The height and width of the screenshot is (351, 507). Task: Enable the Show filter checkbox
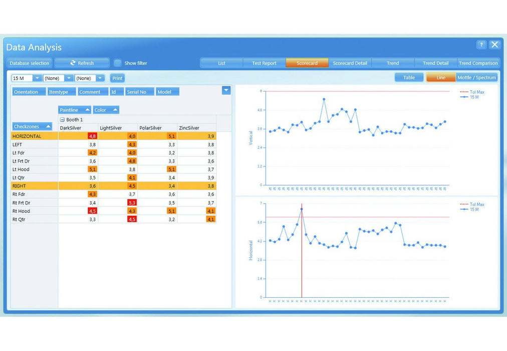click(118, 63)
